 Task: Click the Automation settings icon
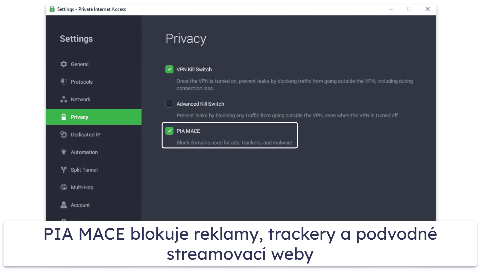(x=64, y=152)
